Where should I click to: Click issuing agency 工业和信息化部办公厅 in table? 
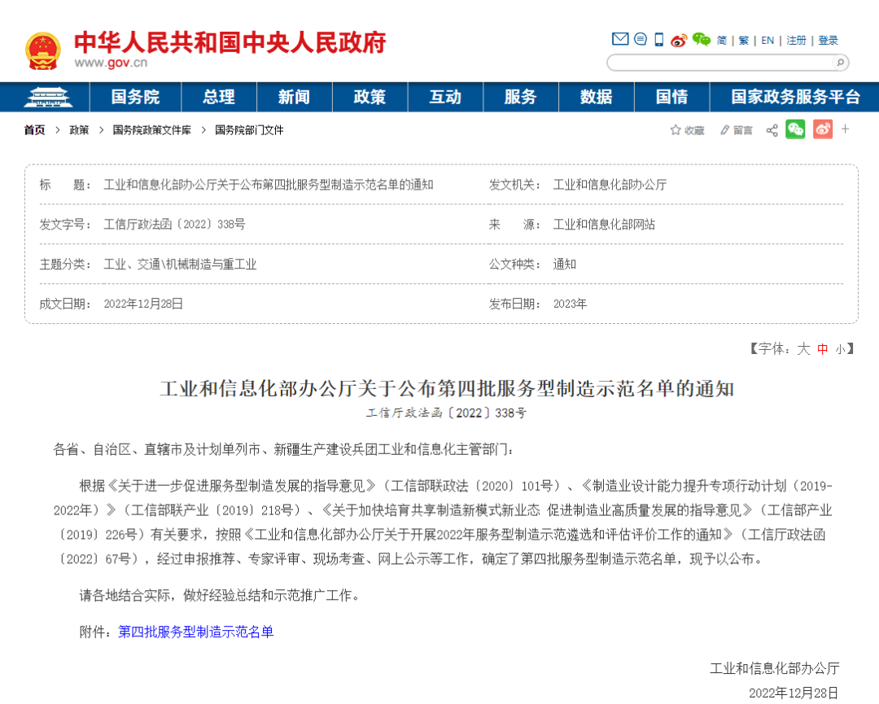tap(610, 185)
